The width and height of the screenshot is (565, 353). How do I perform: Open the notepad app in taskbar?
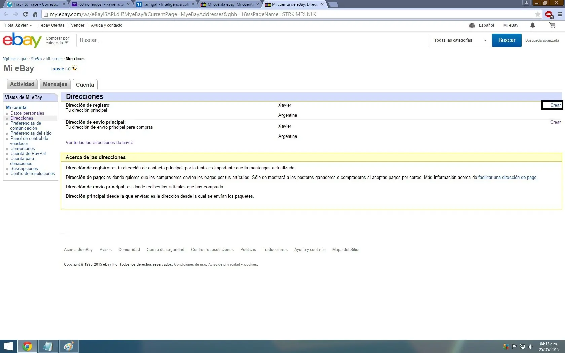pyautogui.click(x=48, y=346)
